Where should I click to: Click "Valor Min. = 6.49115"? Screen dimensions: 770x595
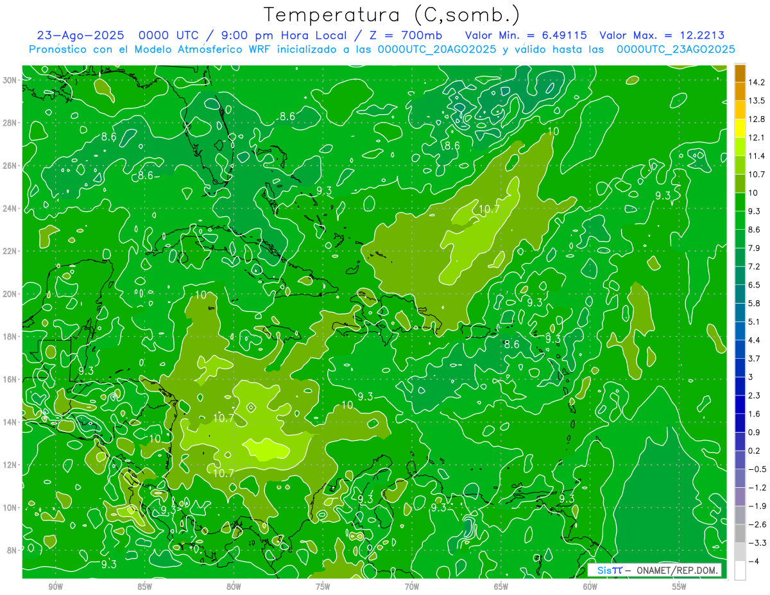click(526, 35)
